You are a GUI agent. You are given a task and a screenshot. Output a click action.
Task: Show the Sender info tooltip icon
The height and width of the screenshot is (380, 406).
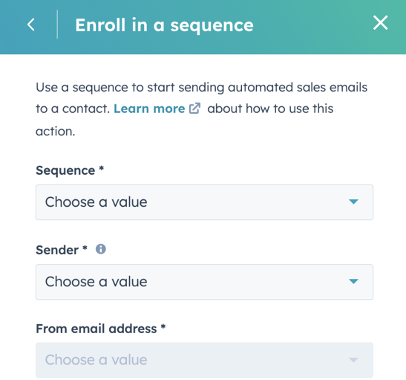(x=101, y=249)
